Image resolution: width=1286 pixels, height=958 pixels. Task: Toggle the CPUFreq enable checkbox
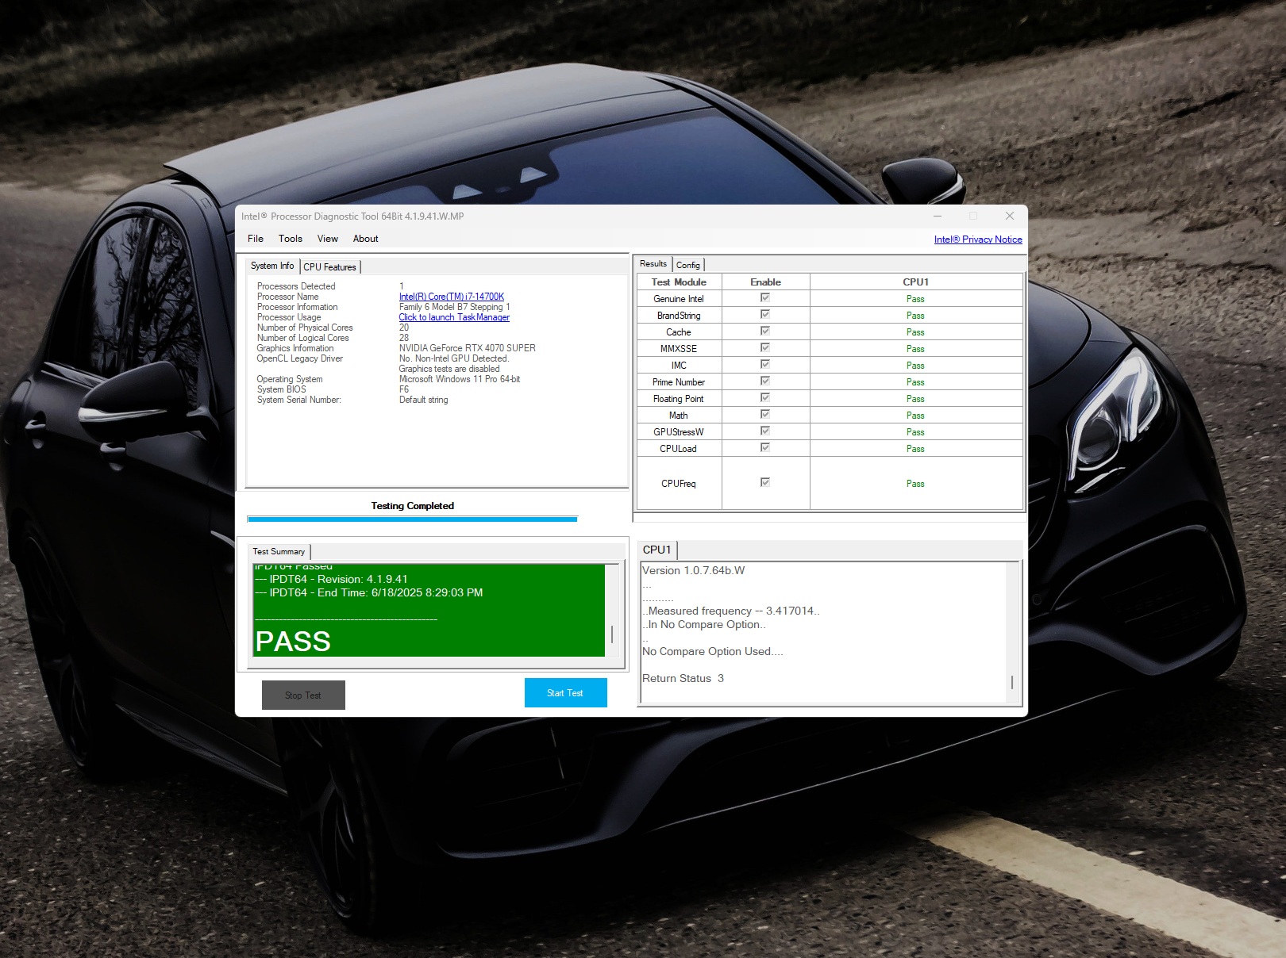(x=765, y=482)
